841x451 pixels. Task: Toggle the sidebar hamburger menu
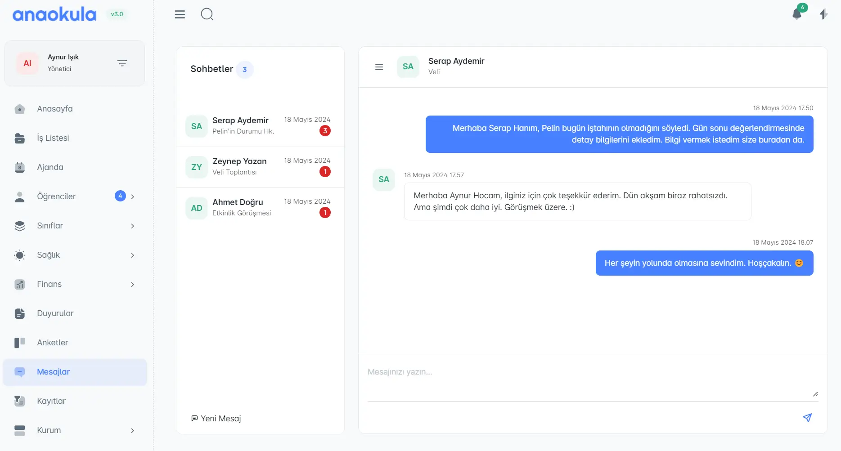pyautogui.click(x=180, y=14)
